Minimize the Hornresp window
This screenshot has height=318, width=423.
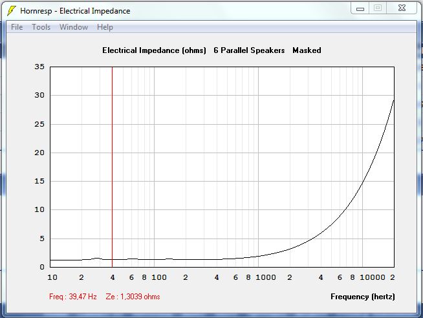pyautogui.click(x=360, y=8)
